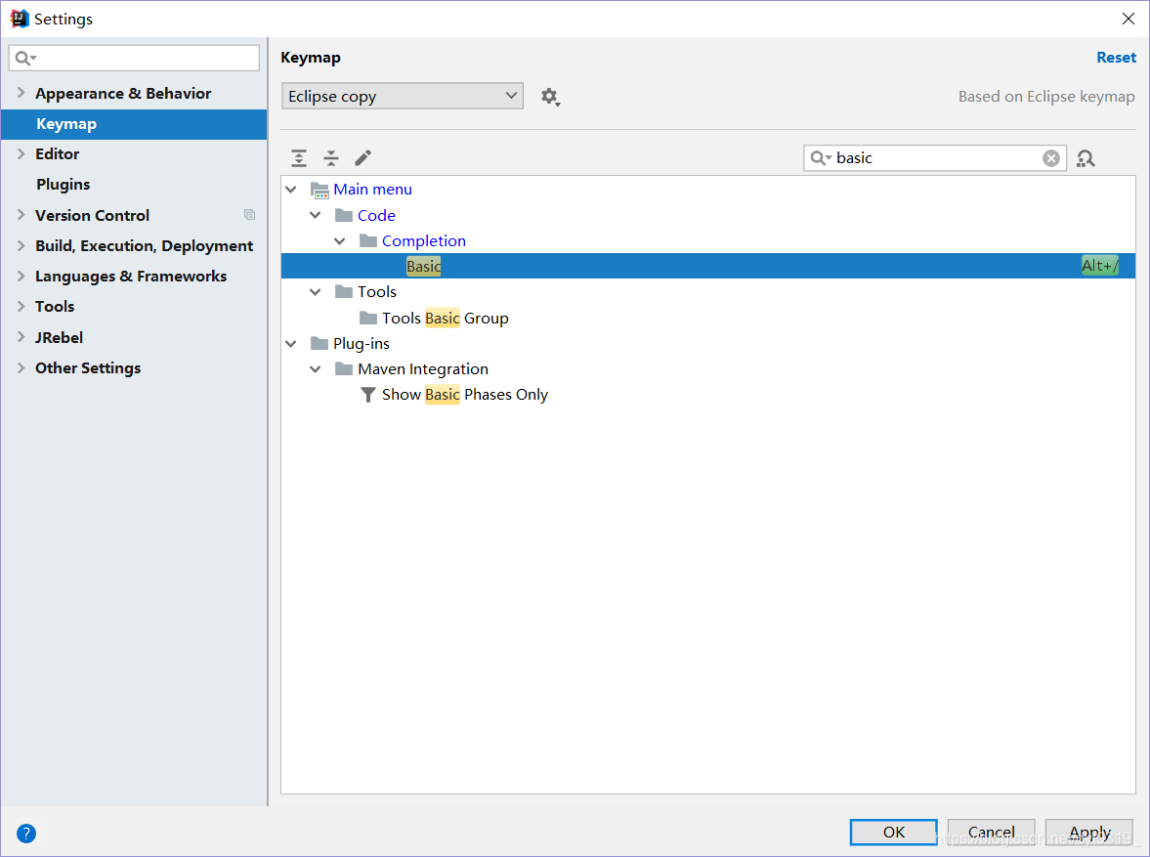Click the Expand All toolbar icon

pyautogui.click(x=299, y=157)
